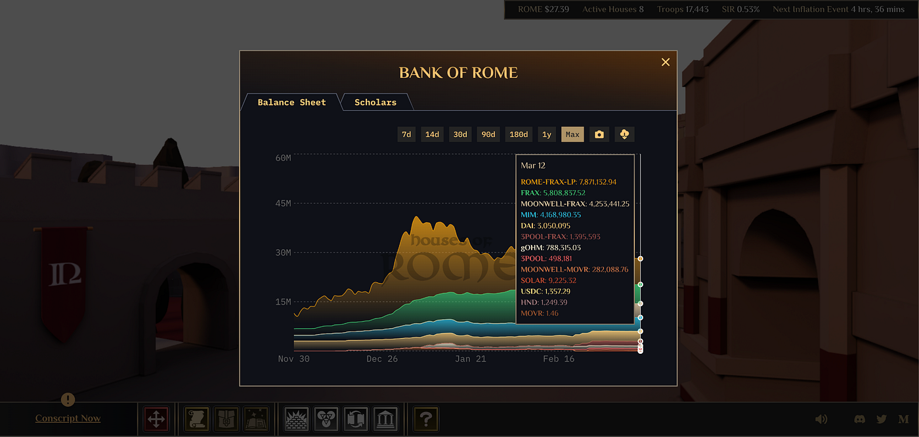
Task: Click the Troops 17,443 stat
Action: [x=683, y=9]
